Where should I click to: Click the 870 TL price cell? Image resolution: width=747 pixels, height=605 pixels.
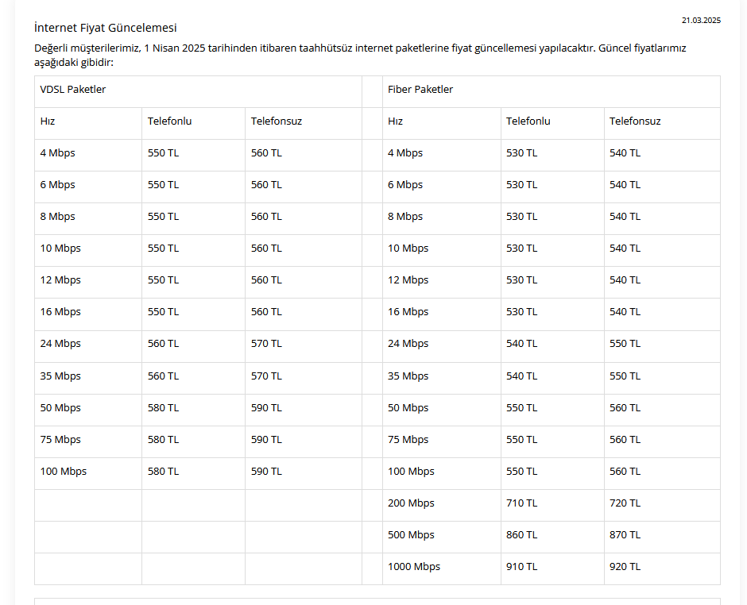(x=625, y=535)
